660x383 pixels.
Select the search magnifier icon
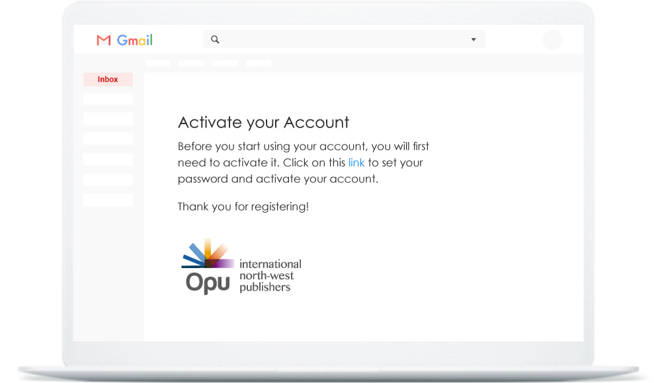click(215, 40)
